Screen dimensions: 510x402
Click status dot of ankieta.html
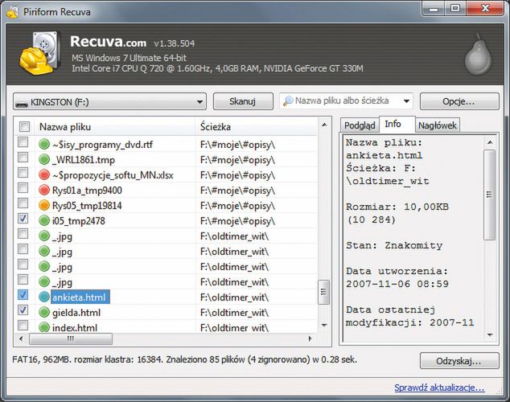pos(44,297)
